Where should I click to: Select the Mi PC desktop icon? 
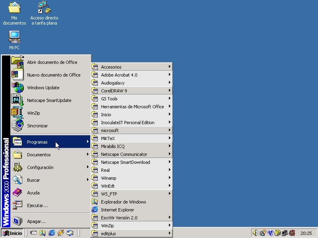click(x=14, y=40)
